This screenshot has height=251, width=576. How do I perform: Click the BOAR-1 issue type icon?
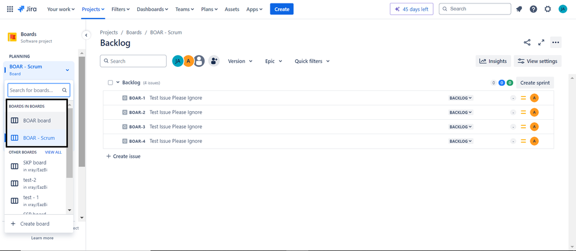click(x=125, y=98)
